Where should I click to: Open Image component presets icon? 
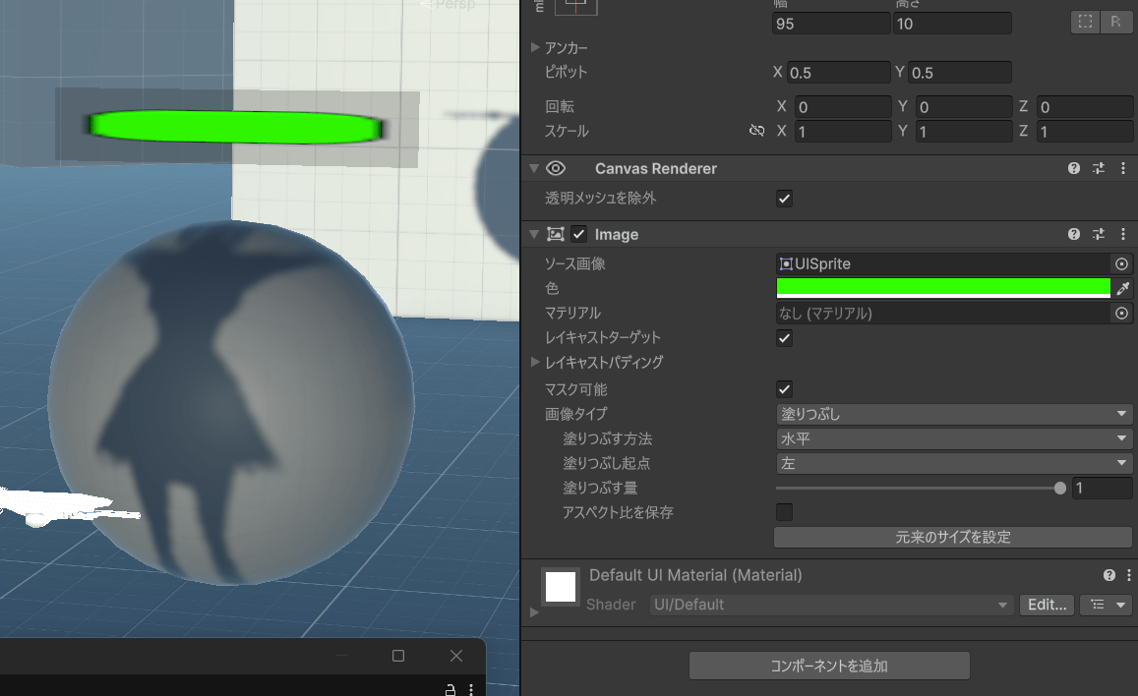(x=1099, y=234)
